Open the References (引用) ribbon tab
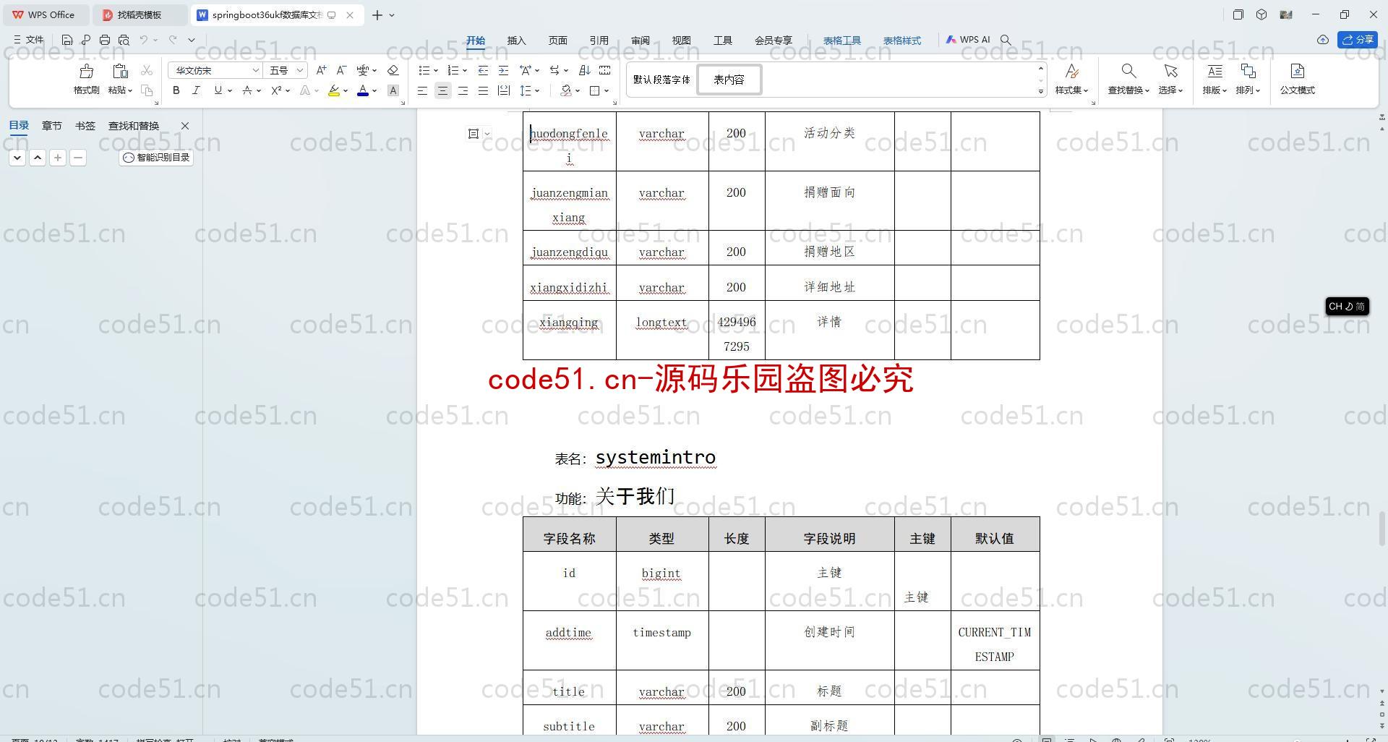This screenshot has width=1388, height=742. 599,40
